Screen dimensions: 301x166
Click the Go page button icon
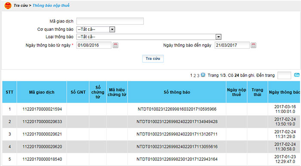(297, 75)
